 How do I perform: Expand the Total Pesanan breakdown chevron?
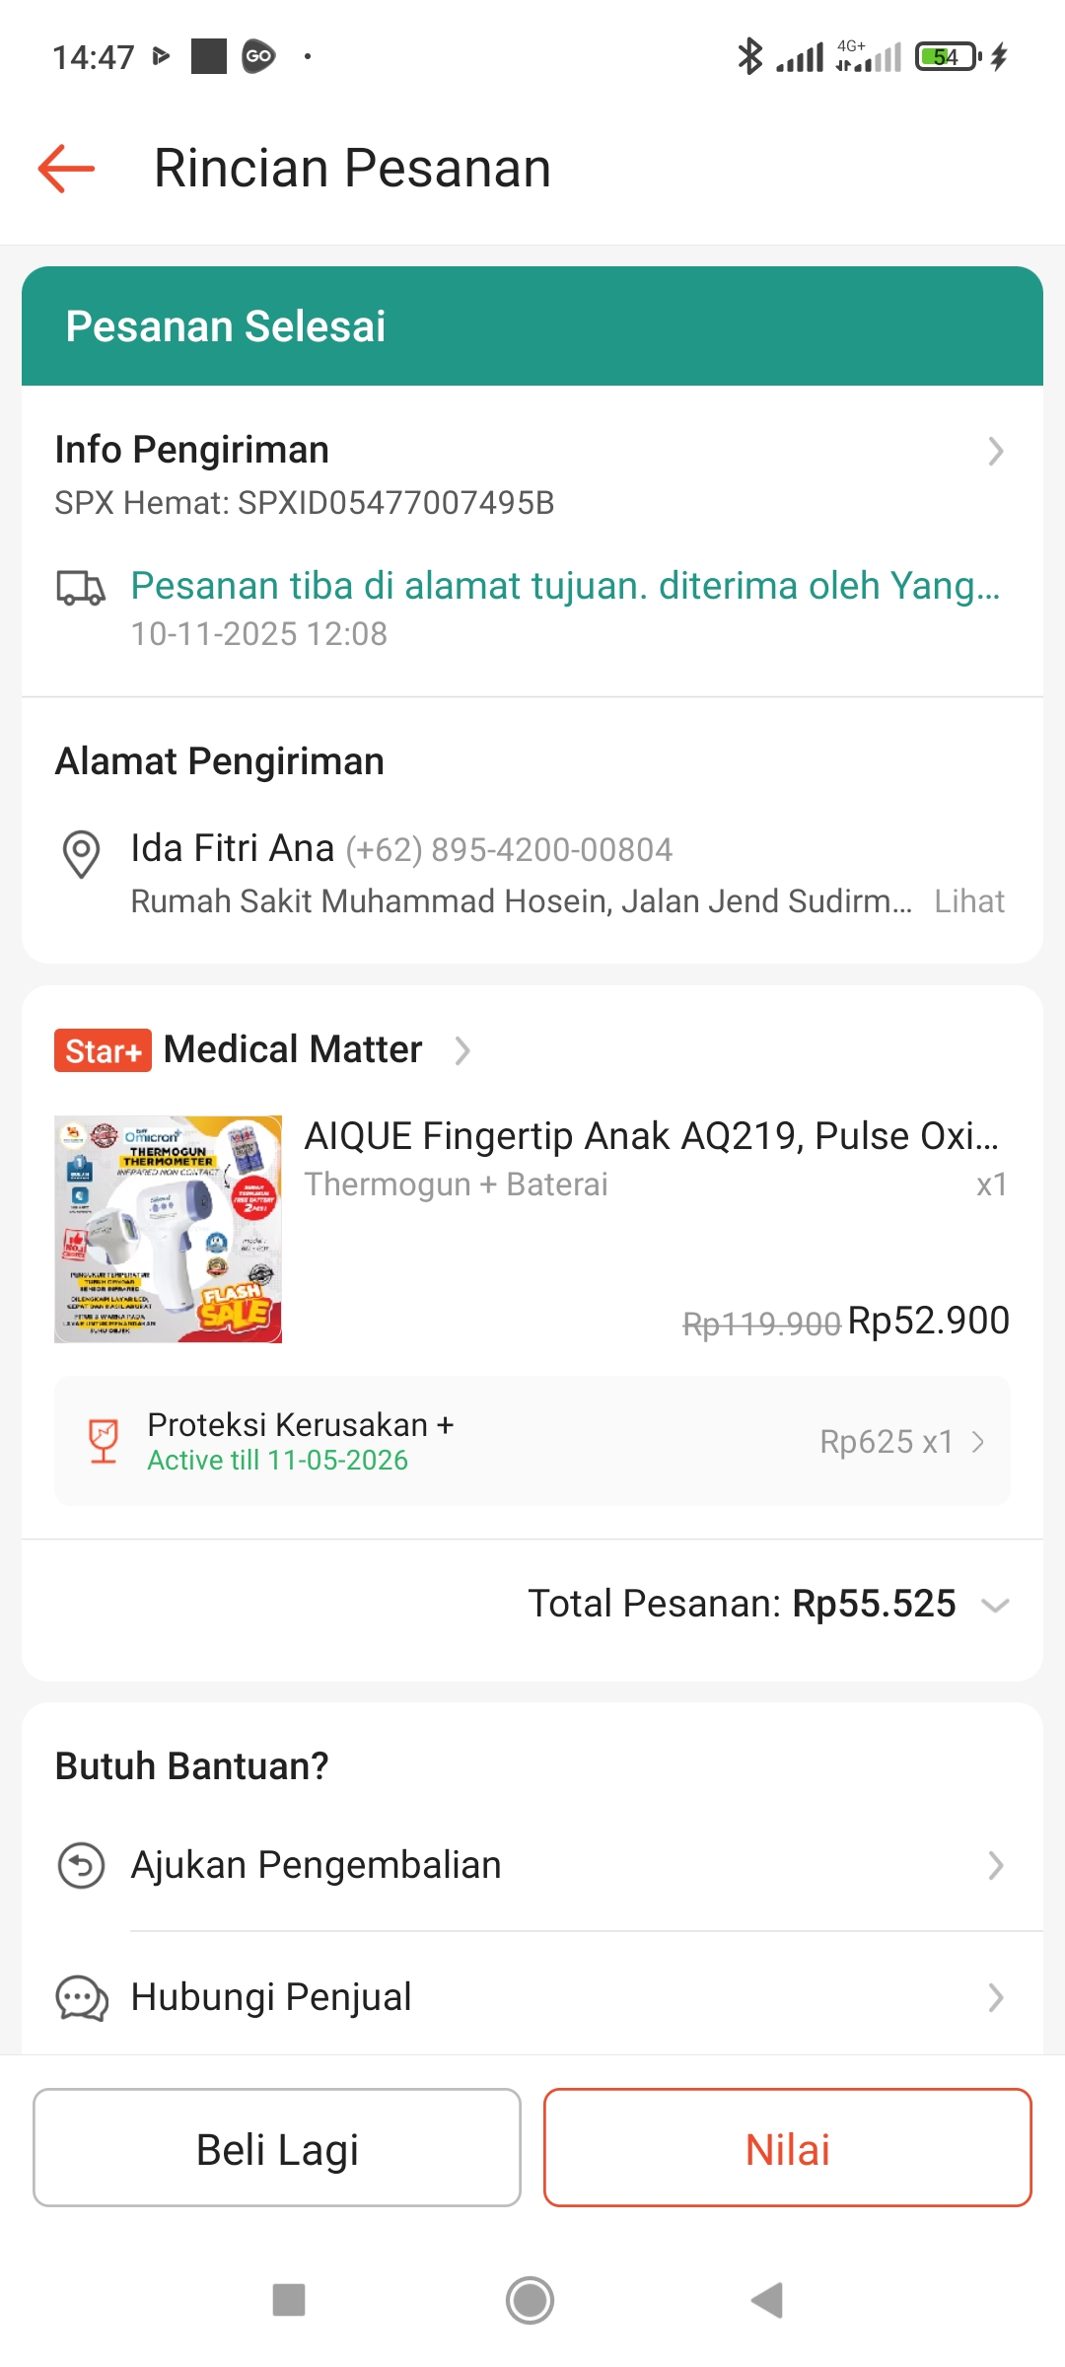[x=996, y=1606]
